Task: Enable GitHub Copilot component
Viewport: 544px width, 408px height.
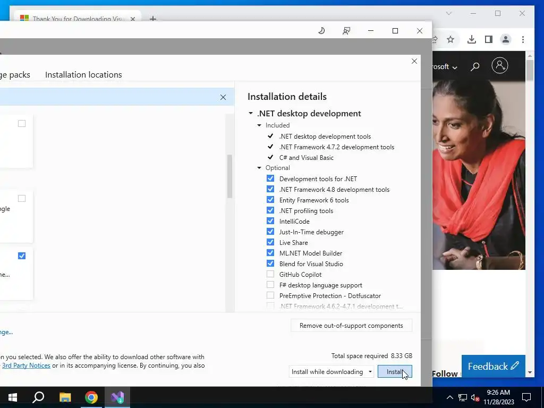Action: tap(270, 274)
